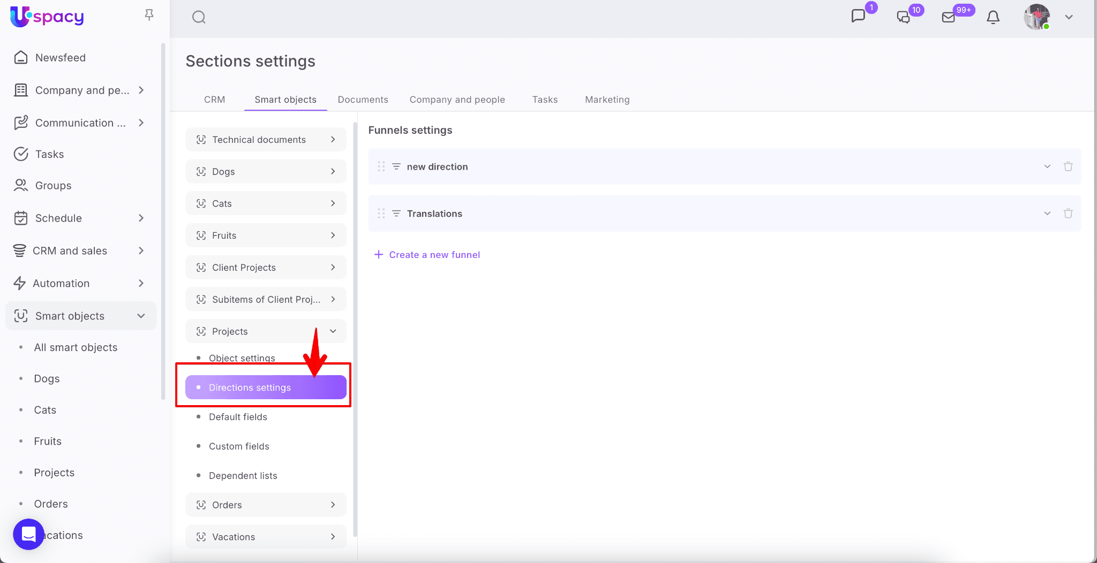This screenshot has width=1097, height=563.
Task: Open the support chat widget
Action: click(28, 534)
